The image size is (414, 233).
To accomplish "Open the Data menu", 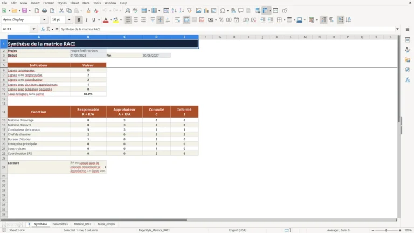I will (x=86, y=3).
